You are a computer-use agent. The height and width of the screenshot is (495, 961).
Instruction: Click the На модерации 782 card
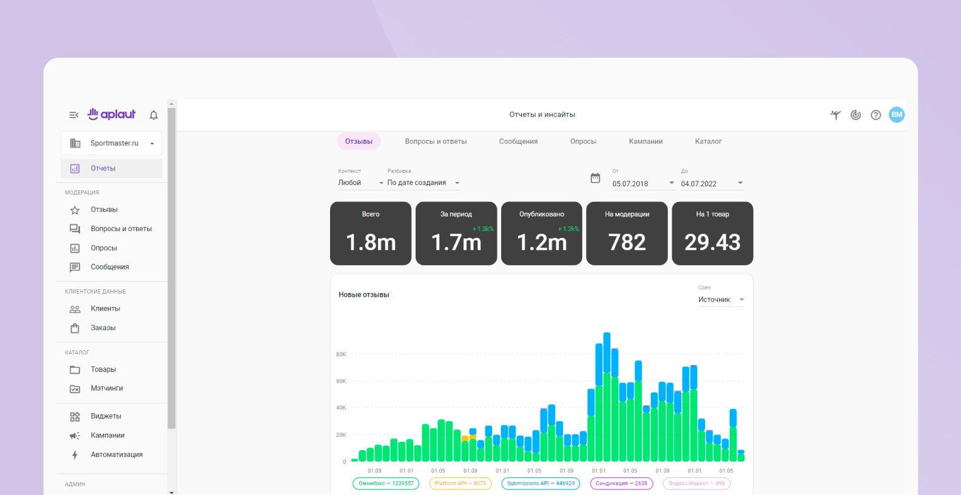[627, 234]
